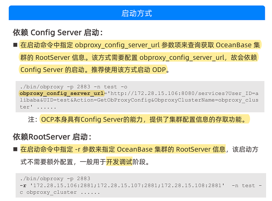Click the blue 启动方式 title banner
This screenshot has height=201, width=272.
click(x=136, y=13)
